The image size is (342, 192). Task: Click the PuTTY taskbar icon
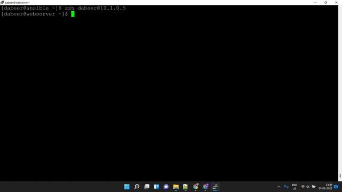click(x=215, y=187)
